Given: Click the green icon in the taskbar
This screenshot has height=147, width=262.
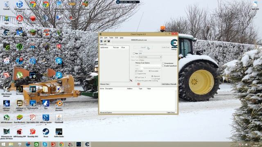Looking at the screenshot, I should (36, 144).
